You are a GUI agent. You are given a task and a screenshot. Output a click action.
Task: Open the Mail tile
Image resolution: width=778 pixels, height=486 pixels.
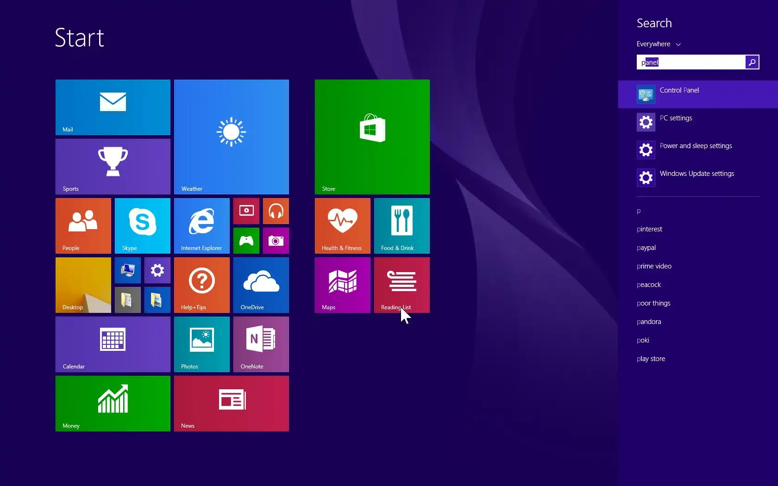[113, 107]
